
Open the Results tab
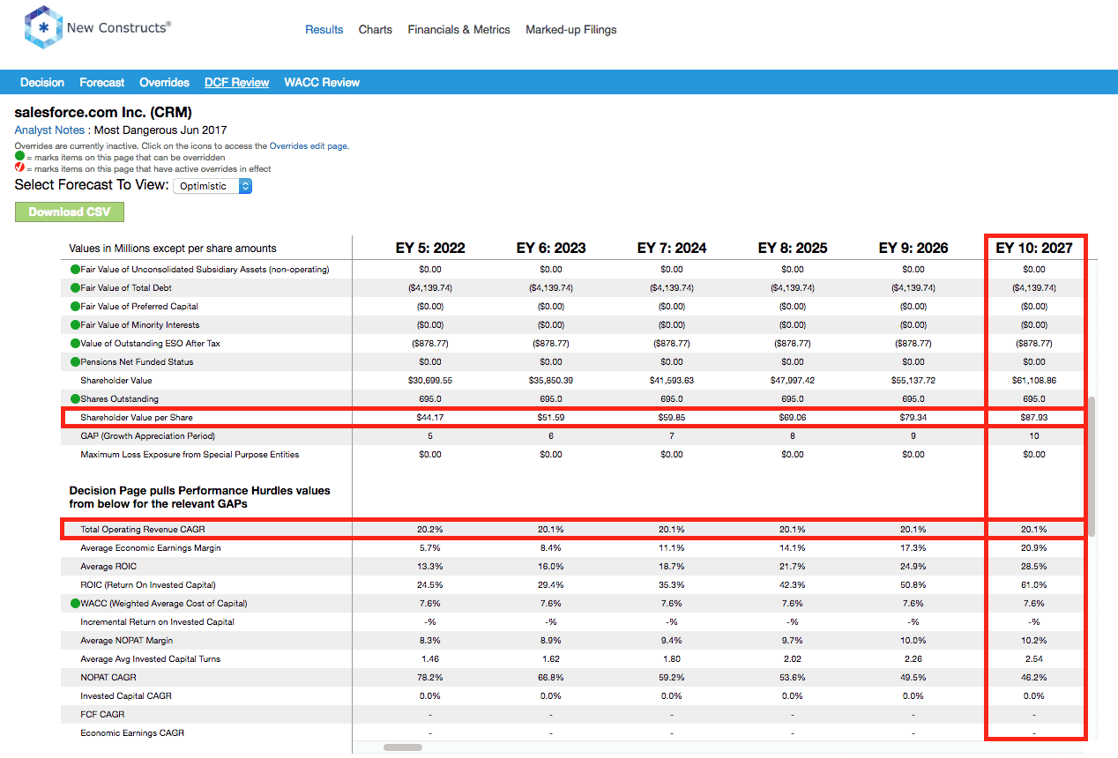[x=324, y=29]
